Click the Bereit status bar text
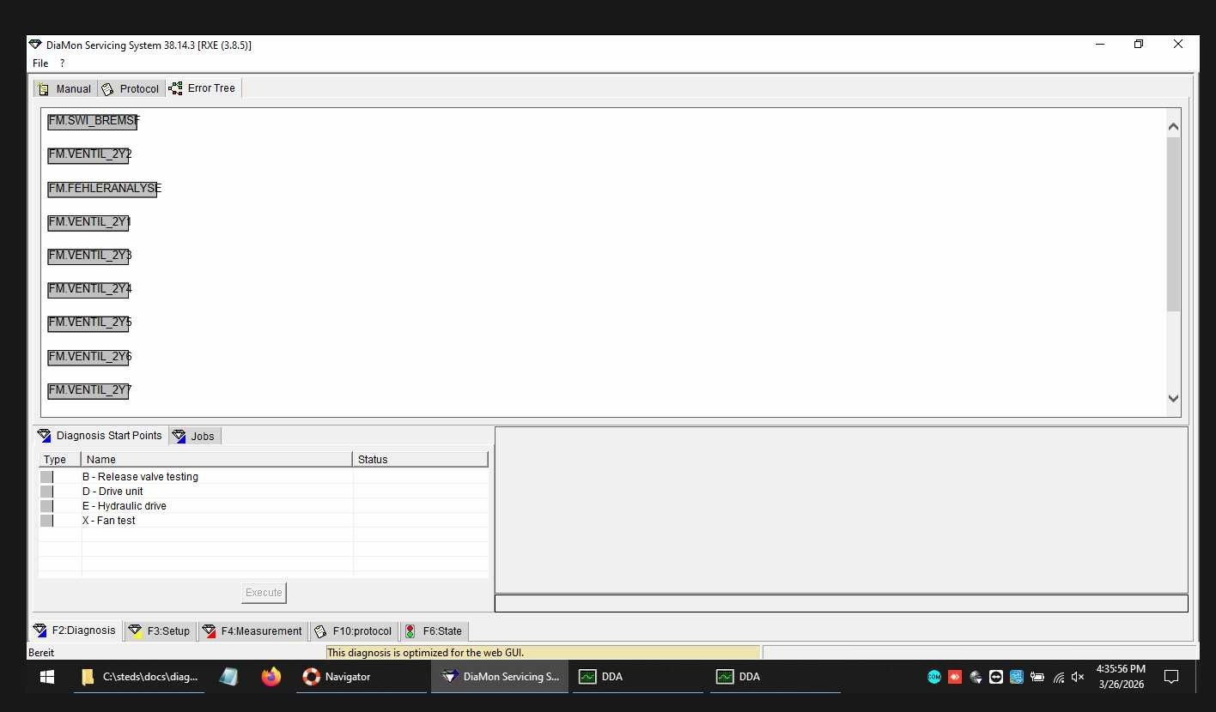 [41, 653]
